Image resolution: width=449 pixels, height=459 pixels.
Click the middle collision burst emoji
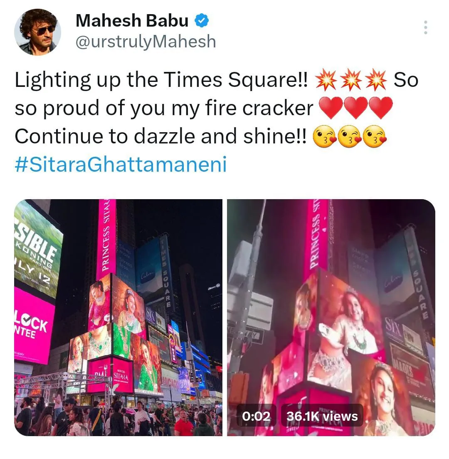351,80
